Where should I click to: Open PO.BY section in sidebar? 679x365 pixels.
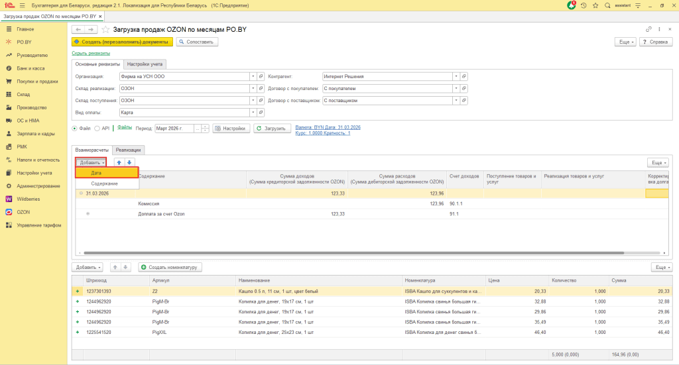click(x=25, y=42)
